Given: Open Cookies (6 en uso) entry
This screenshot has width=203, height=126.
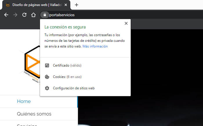Looking at the screenshot, I should click(67, 77).
